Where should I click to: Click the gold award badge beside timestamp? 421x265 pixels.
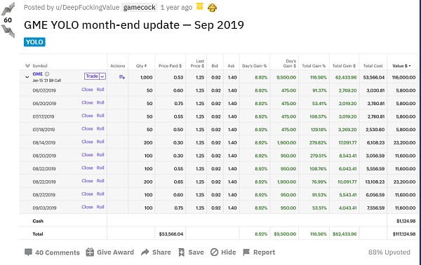click(x=212, y=8)
